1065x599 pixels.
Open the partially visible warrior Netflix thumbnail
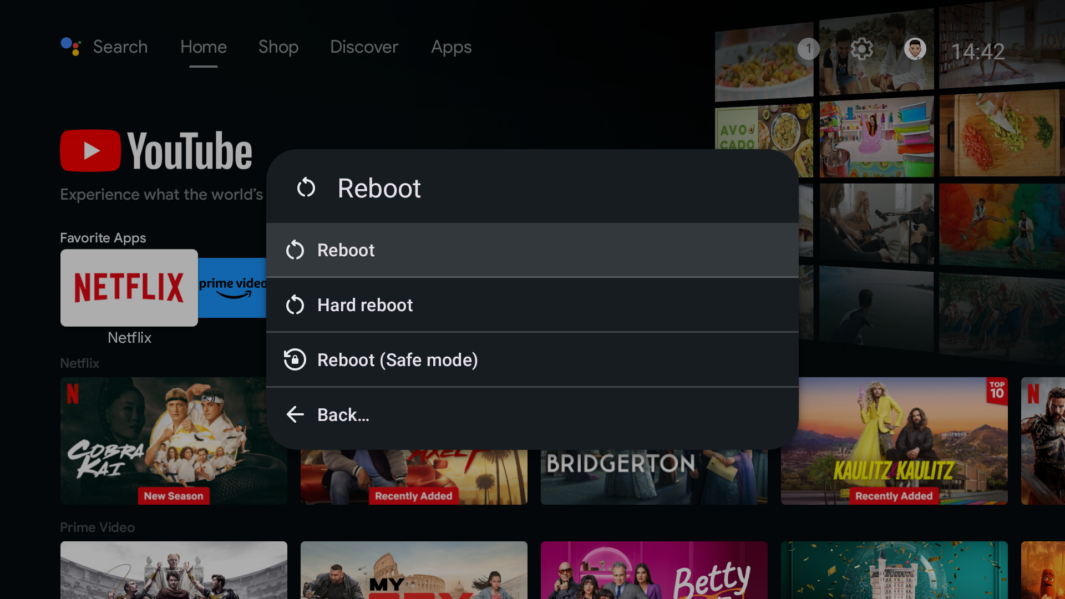pos(1043,441)
